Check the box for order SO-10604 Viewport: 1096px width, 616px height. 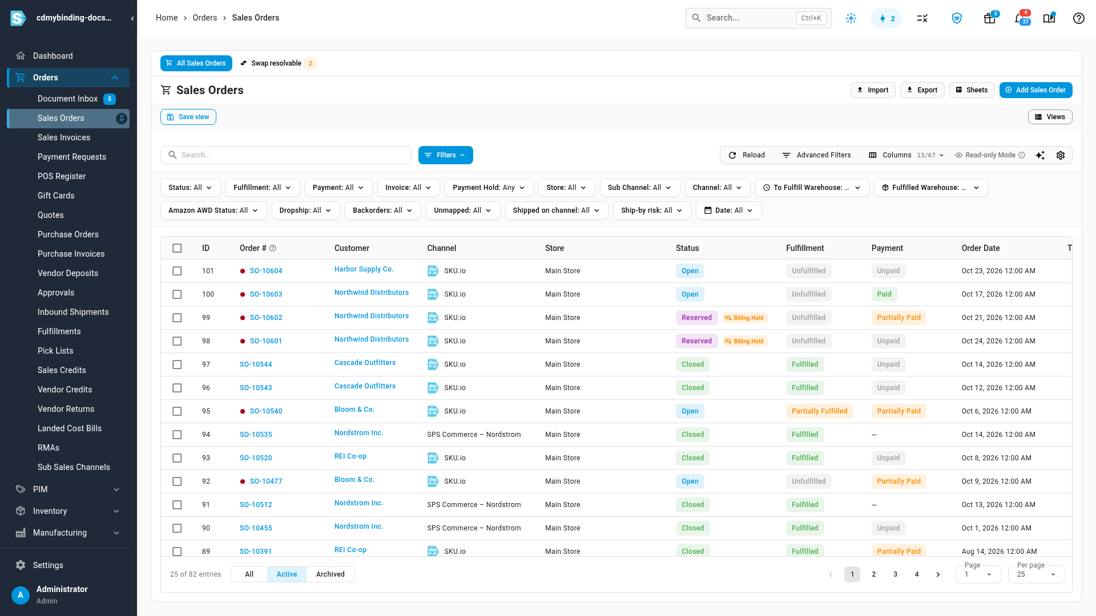(x=177, y=271)
